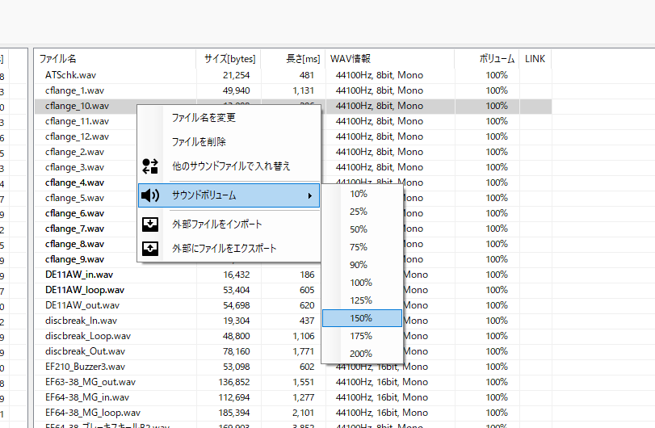Expand the サウンドボリューム submenu arrow

[x=309, y=195]
